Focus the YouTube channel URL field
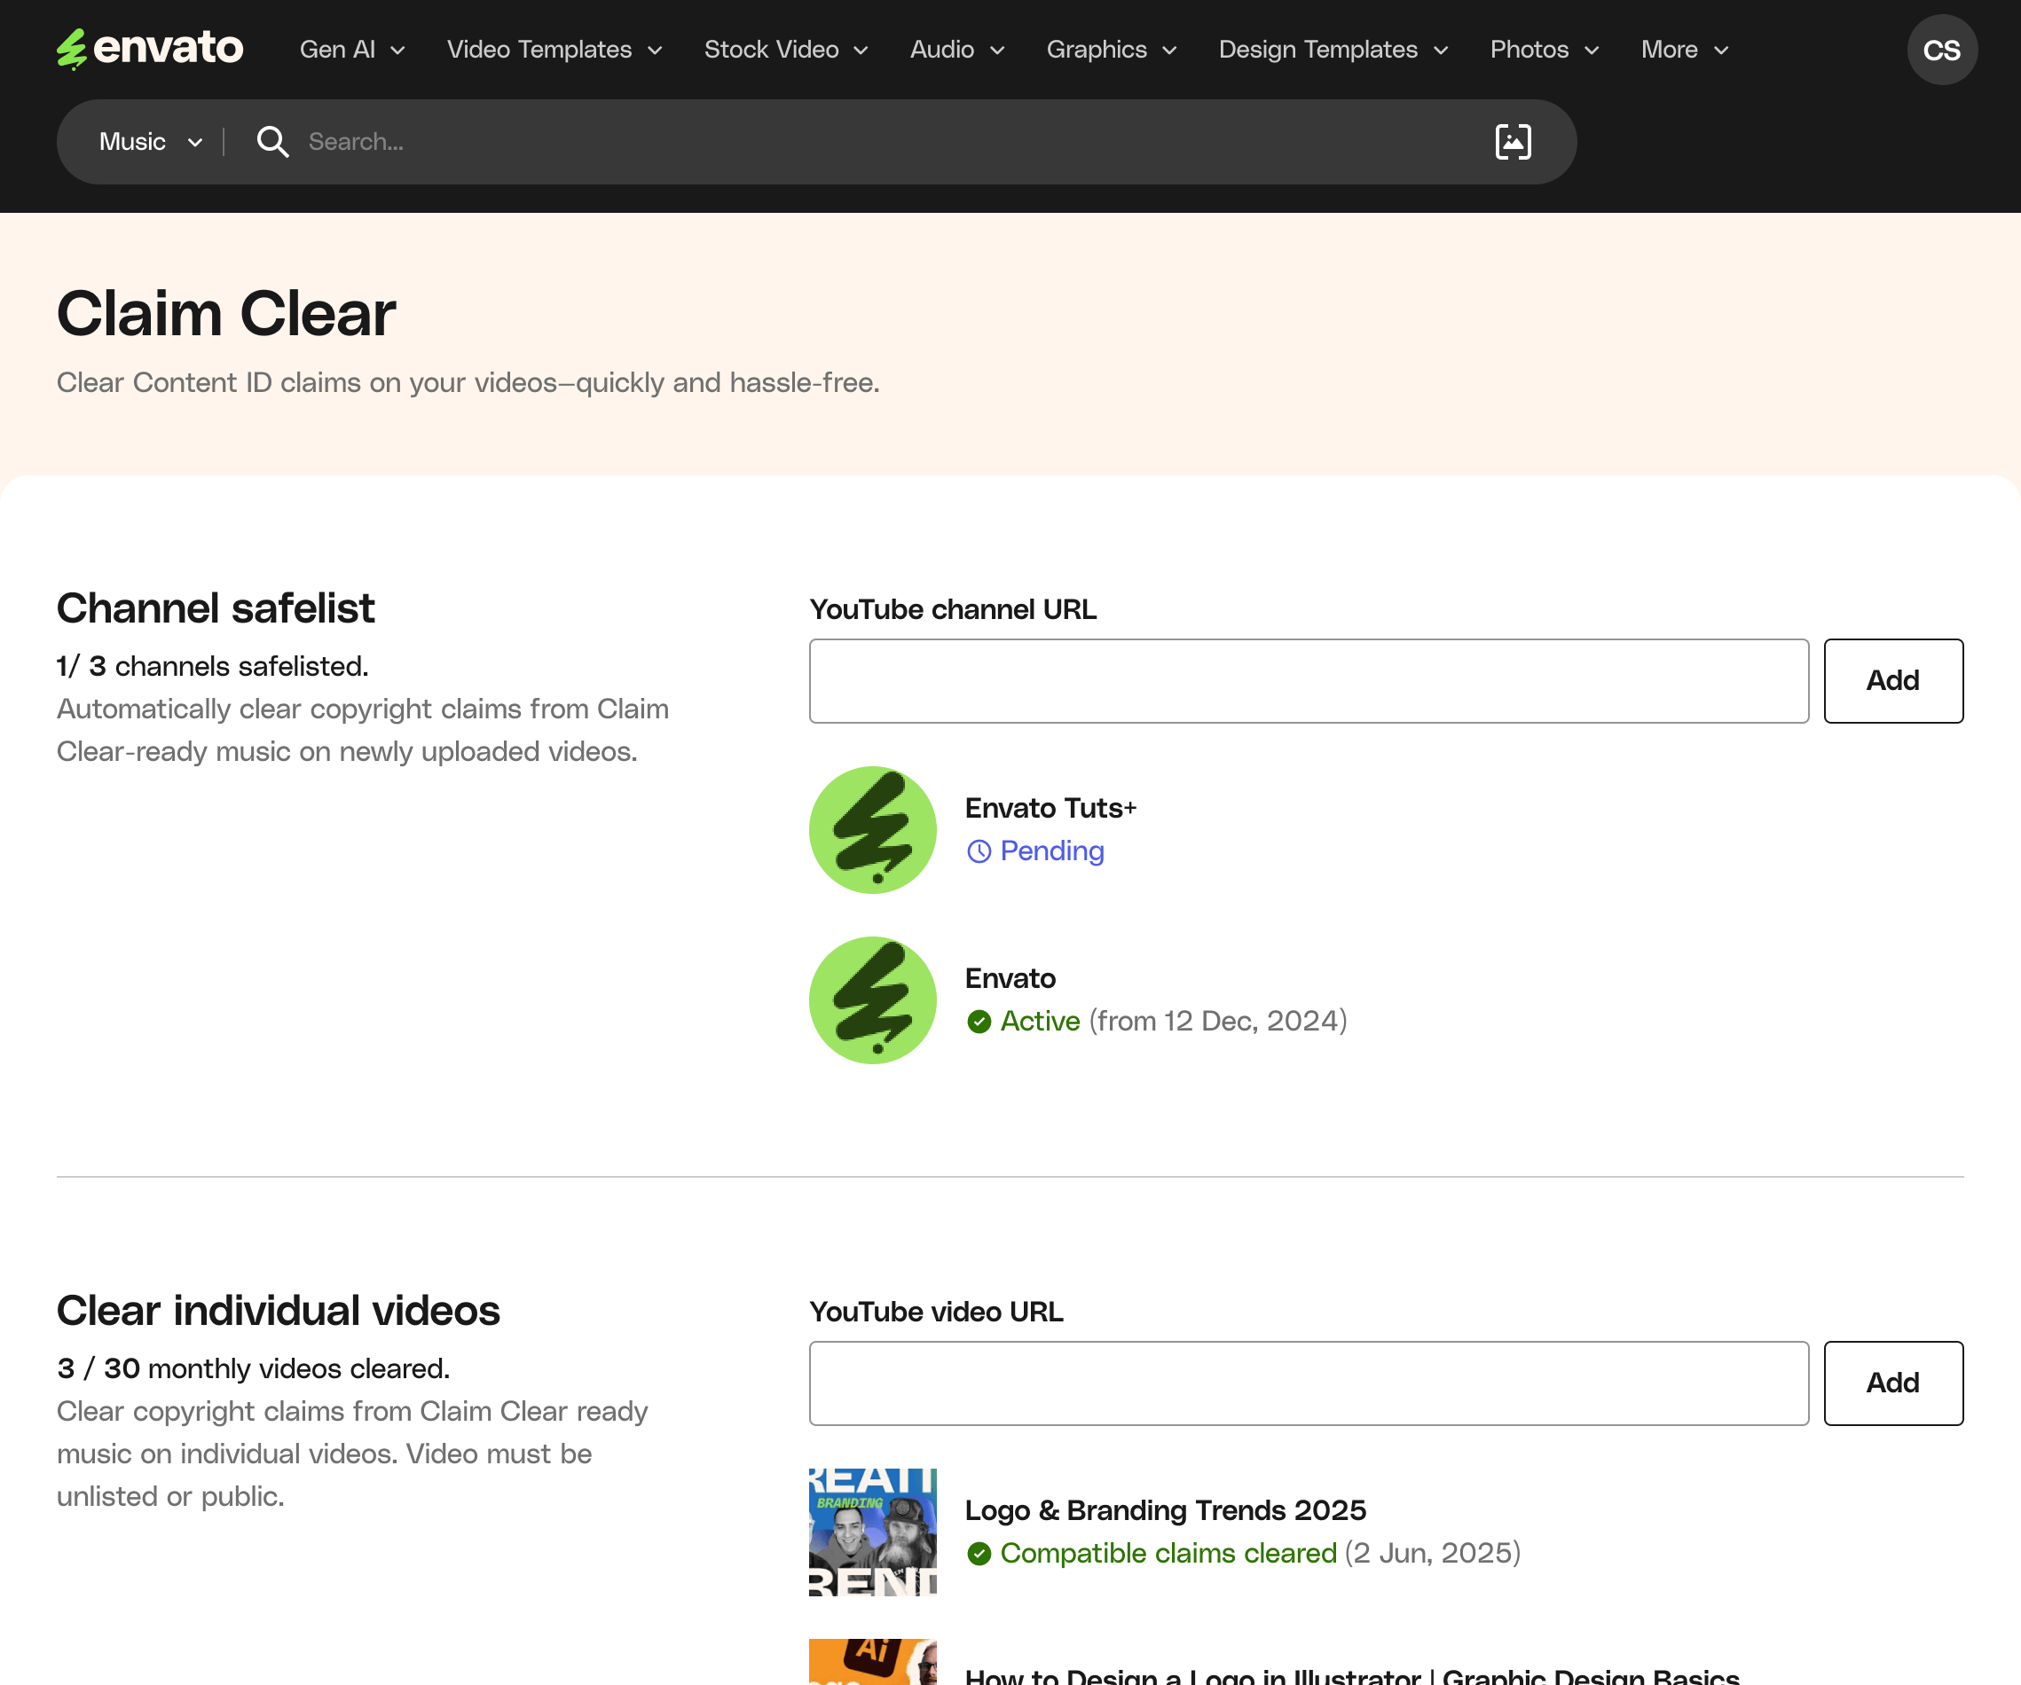This screenshot has width=2021, height=1685. click(x=1308, y=681)
